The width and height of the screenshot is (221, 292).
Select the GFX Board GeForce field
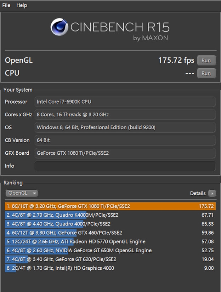point(125,153)
